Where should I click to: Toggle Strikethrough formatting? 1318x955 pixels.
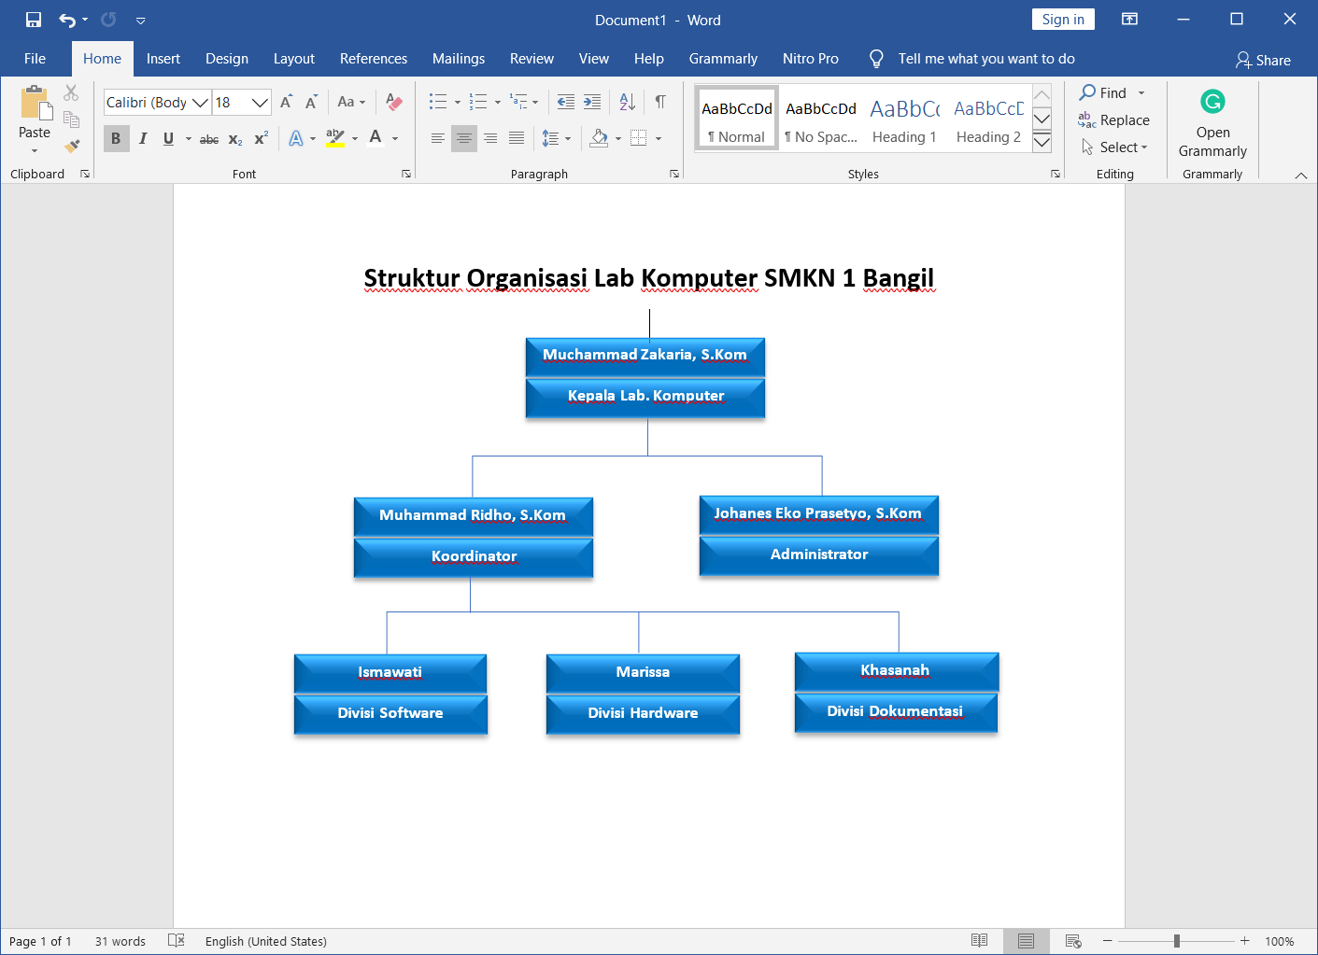[x=209, y=138]
